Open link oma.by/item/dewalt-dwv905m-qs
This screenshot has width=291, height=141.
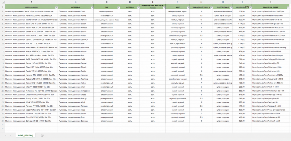(268, 39)
